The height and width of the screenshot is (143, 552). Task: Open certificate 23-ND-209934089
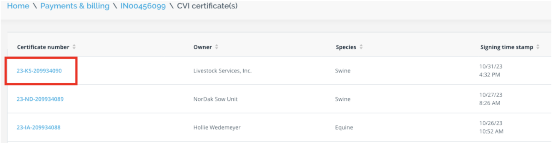(40, 99)
